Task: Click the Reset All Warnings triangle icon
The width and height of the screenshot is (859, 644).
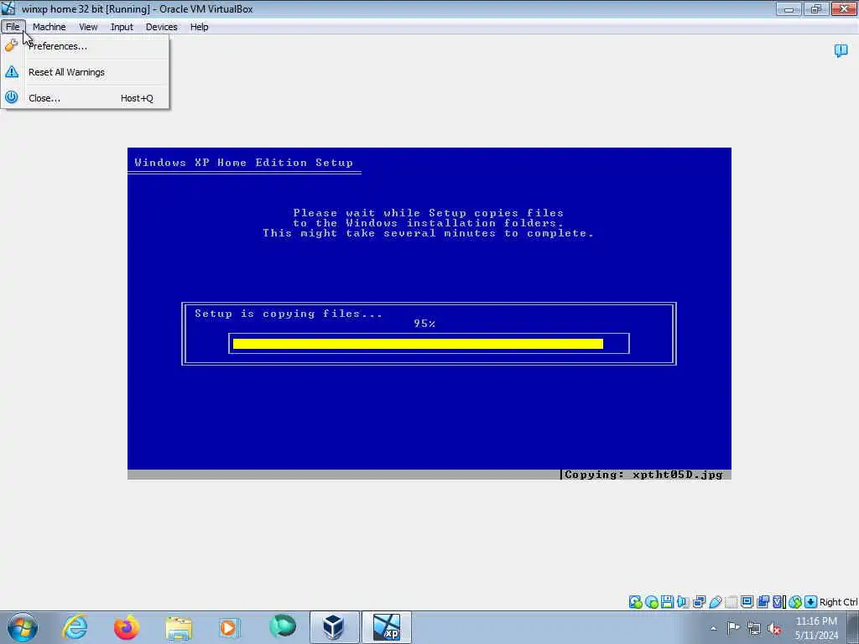Action: pos(12,72)
